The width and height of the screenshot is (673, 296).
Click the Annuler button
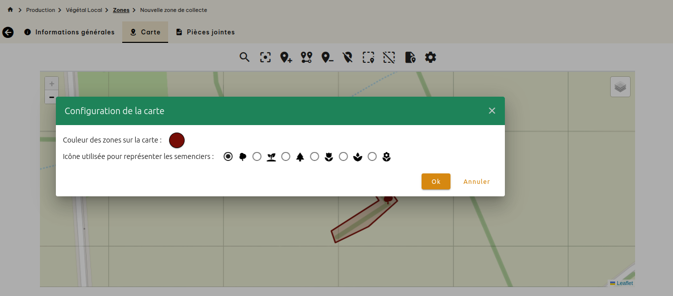point(476,181)
